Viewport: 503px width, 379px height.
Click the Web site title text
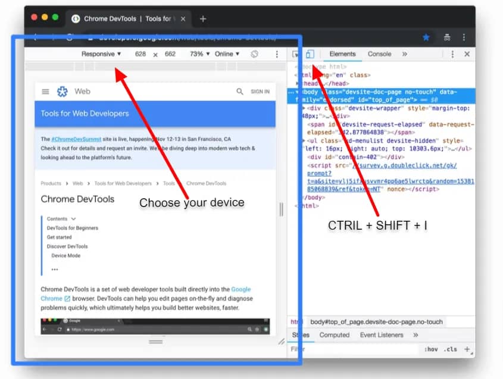82,92
